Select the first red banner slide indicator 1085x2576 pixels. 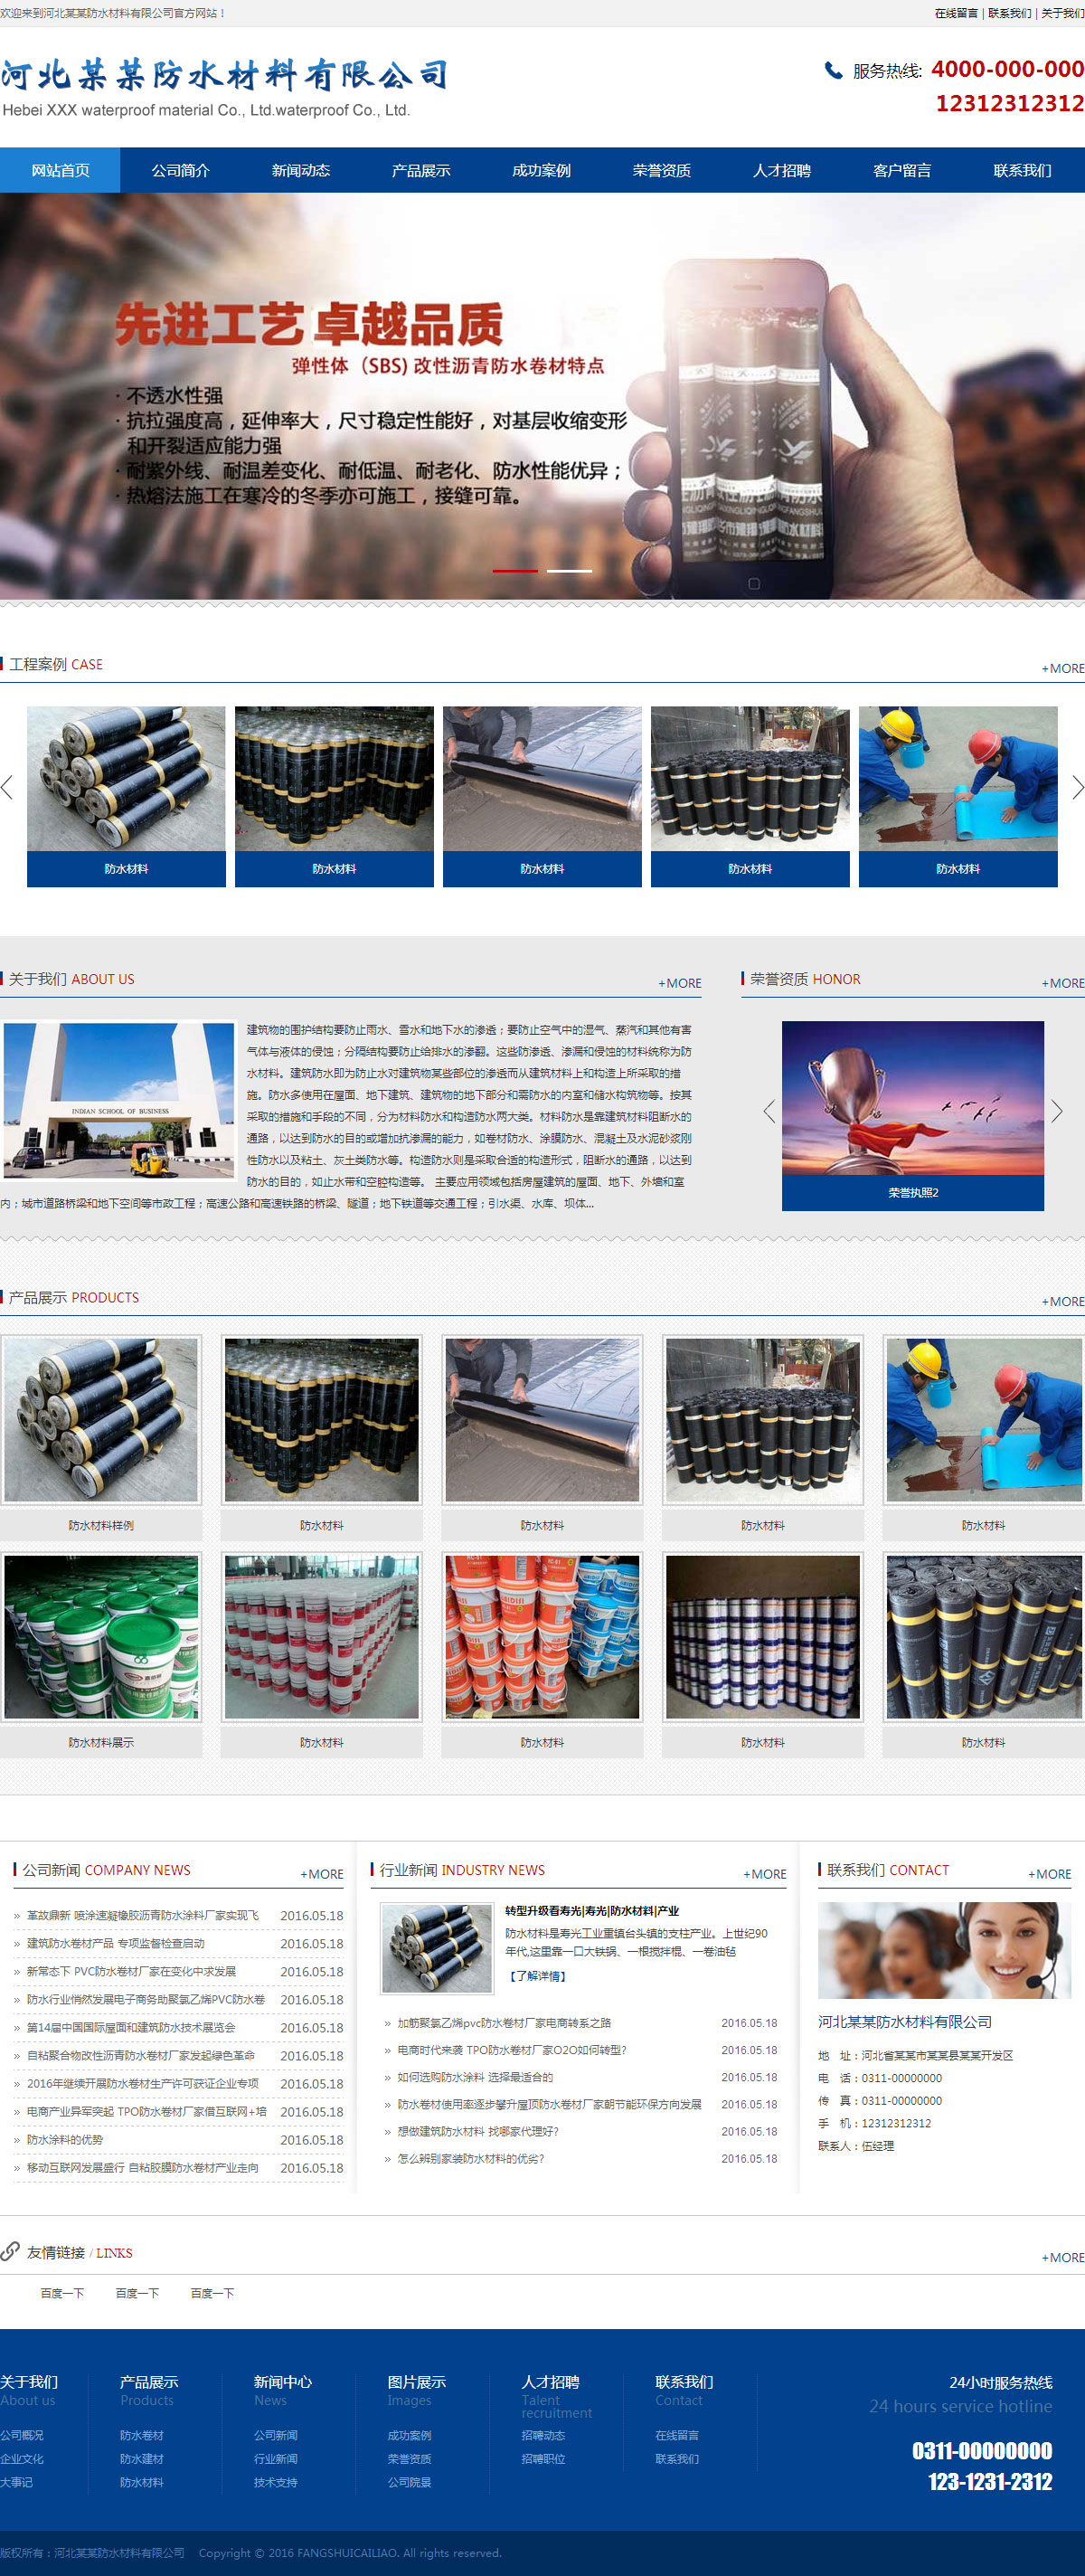[515, 570]
